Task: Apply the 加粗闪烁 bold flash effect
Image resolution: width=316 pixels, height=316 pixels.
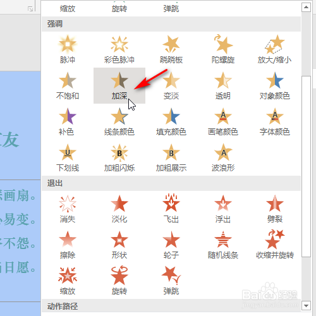Action: click(119, 158)
